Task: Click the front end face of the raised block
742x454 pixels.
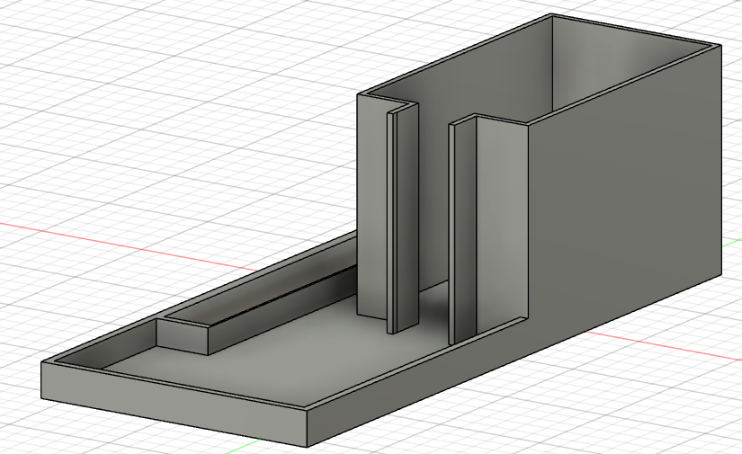Action: [183, 337]
